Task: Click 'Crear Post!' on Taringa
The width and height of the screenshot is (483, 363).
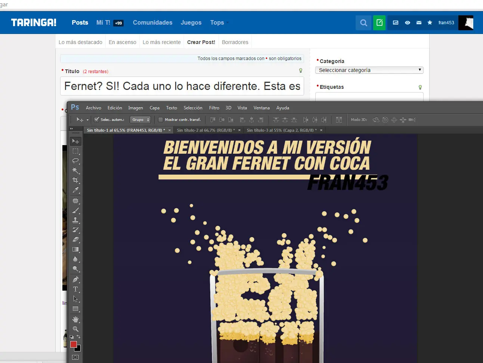Action: 201,42
